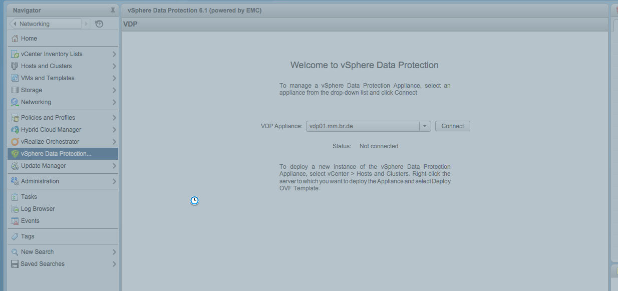The width and height of the screenshot is (618, 291).
Task: Click the 'Welcome to vSphere Data Protection' heading
Action: point(365,65)
